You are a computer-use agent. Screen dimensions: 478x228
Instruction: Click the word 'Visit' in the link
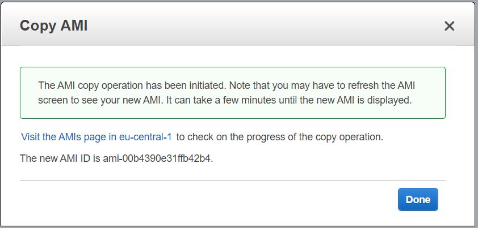click(30, 137)
